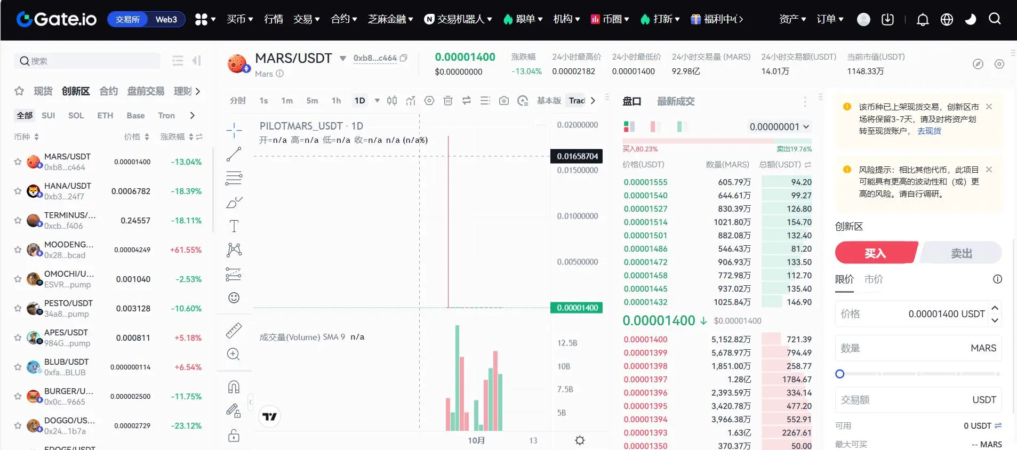1017x450 pixels.
Task: Switch to the 现货 market tab
Action: click(43, 91)
